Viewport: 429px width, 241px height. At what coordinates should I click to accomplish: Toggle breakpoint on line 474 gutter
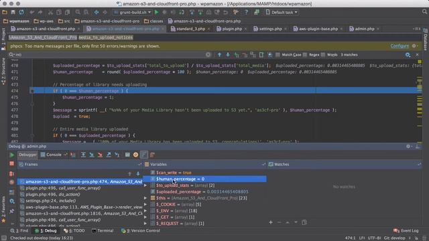click(x=32, y=91)
